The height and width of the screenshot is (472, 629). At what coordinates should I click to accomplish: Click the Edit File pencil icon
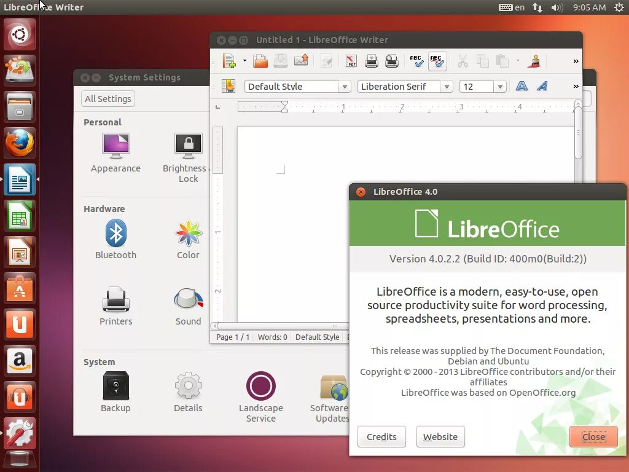point(327,61)
